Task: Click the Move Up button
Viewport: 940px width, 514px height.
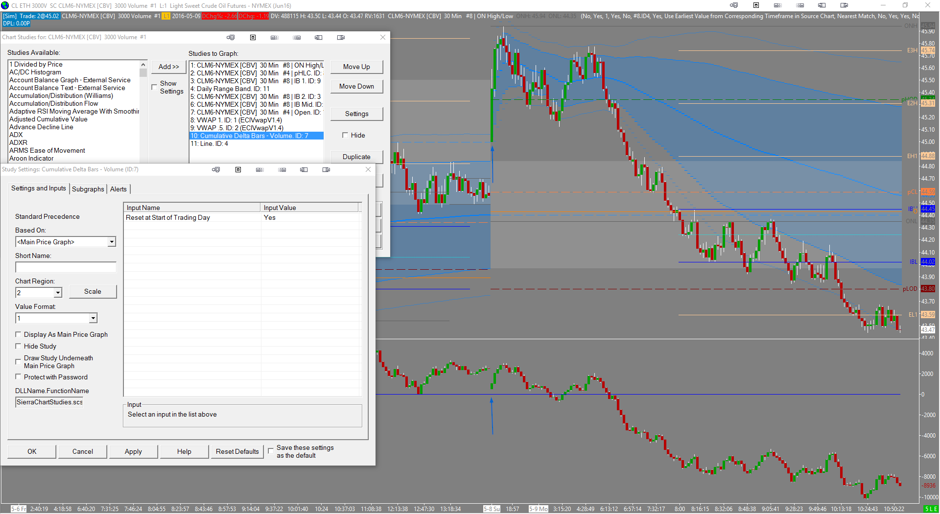Action: [x=356, y=67]
